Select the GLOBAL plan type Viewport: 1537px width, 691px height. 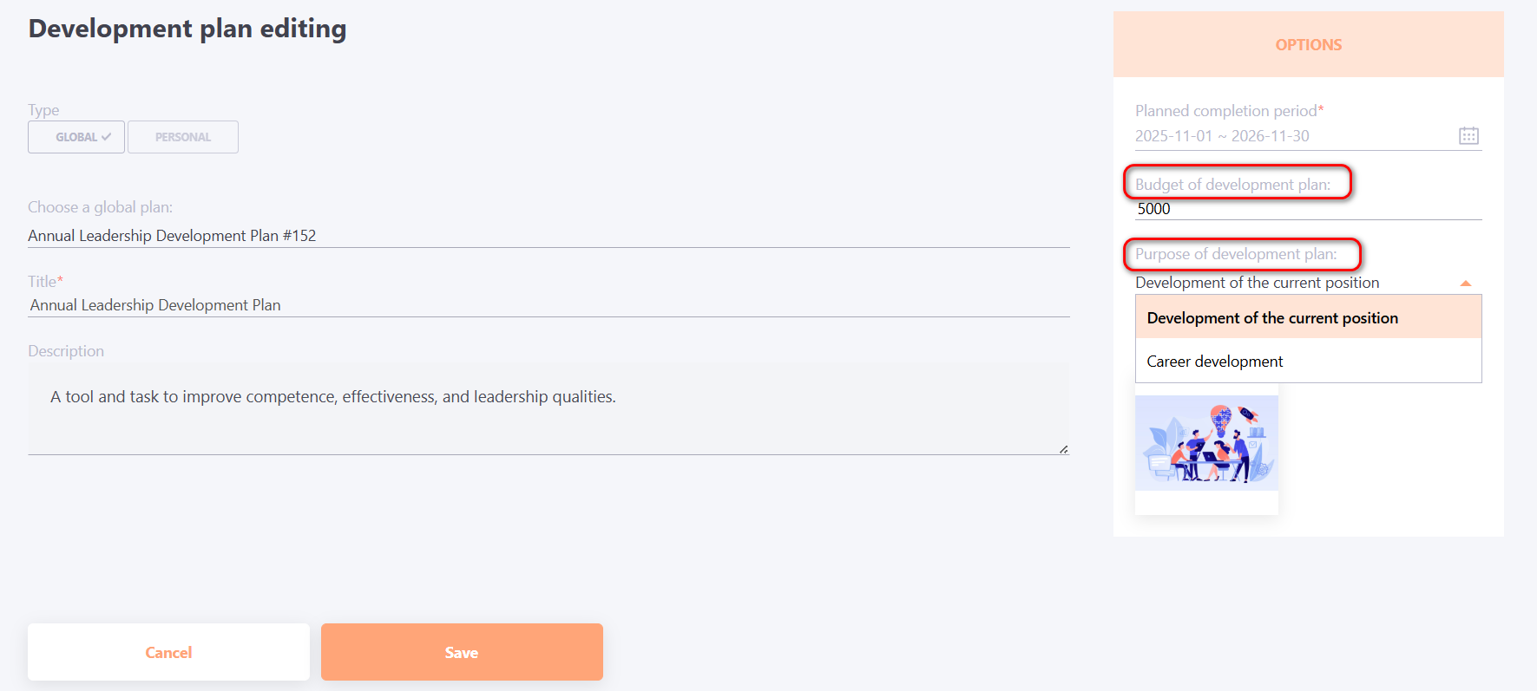76,137
